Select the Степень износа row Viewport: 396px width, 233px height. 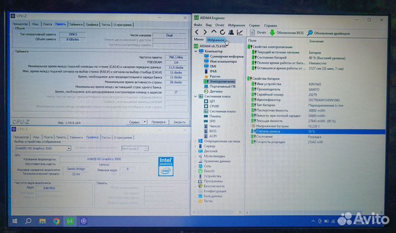(x=318, y=132)
